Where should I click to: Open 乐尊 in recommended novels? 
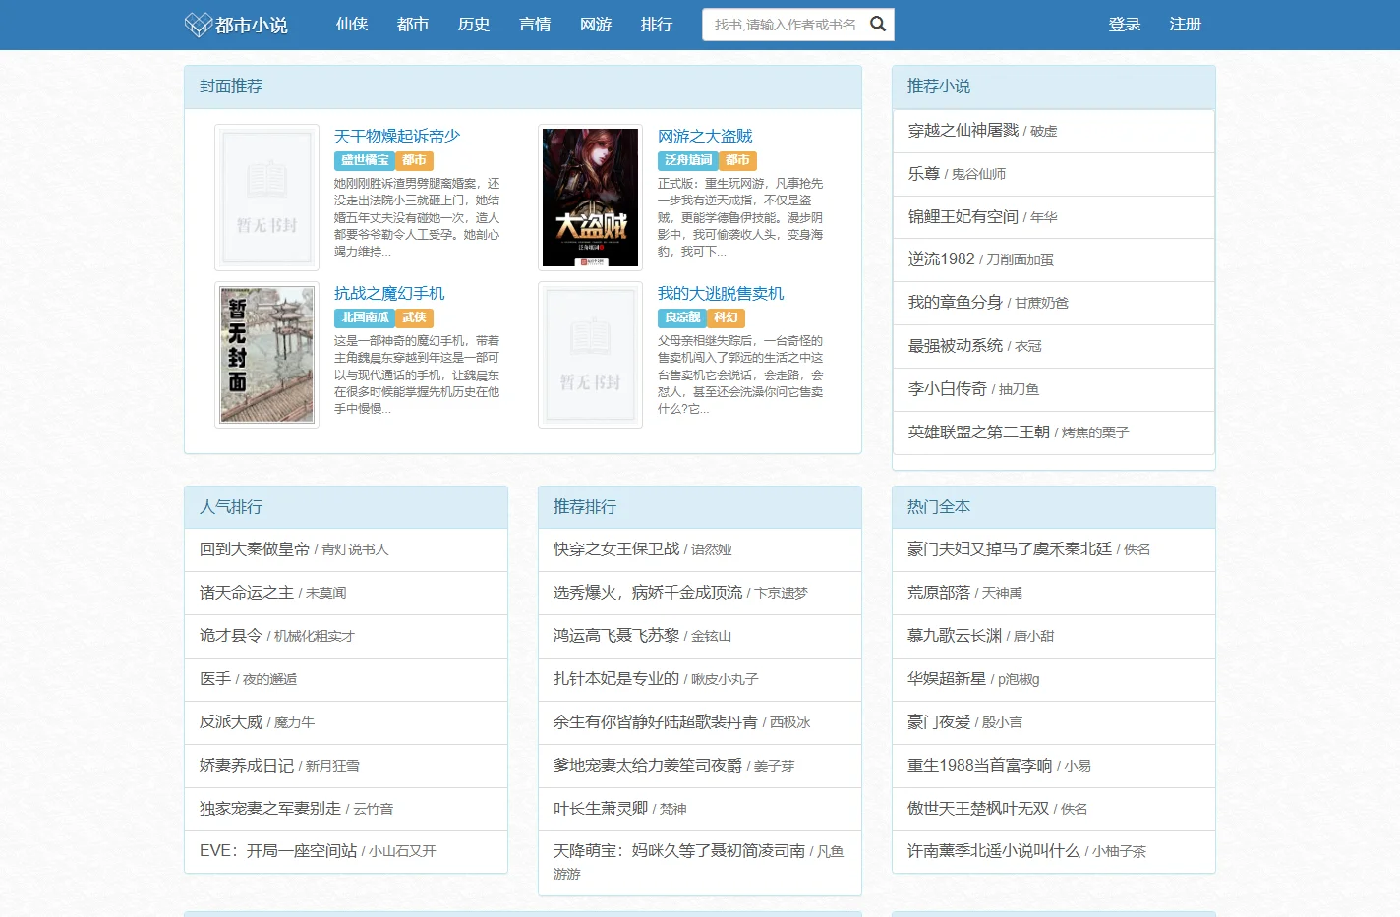(x=924, y=174)
